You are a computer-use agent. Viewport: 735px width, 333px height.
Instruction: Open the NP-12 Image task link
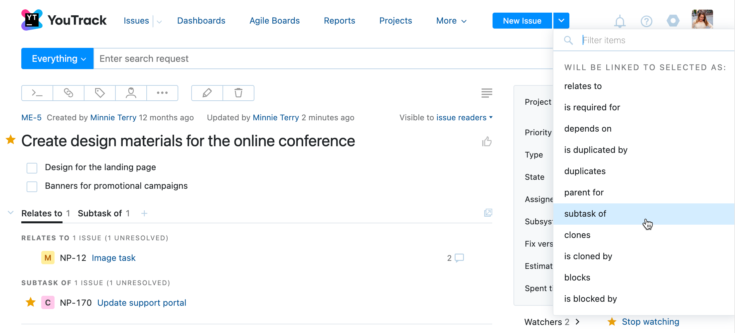pyautogui.click(x=113, y=258)
